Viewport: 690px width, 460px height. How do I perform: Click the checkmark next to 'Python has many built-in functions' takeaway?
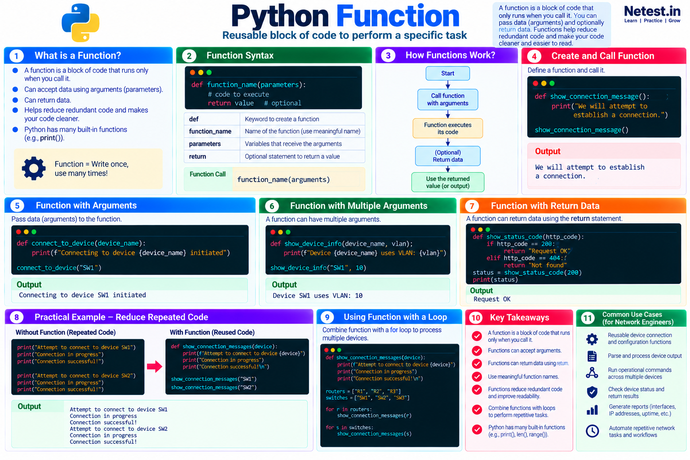click(x=477, y=429)
